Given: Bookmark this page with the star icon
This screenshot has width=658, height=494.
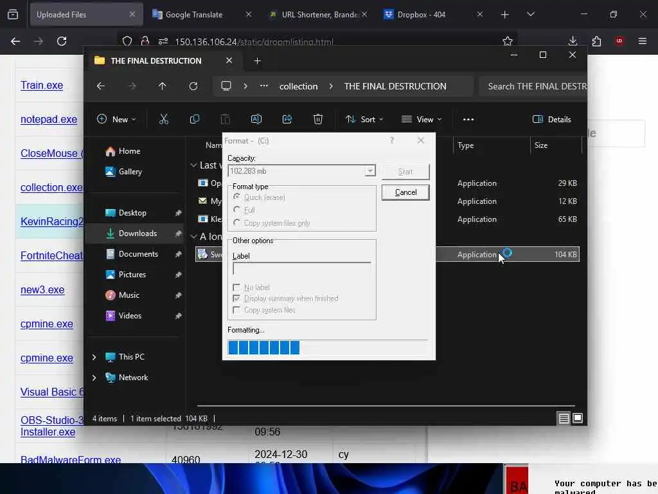Looking at the screenshot, I should coord(508,41).
